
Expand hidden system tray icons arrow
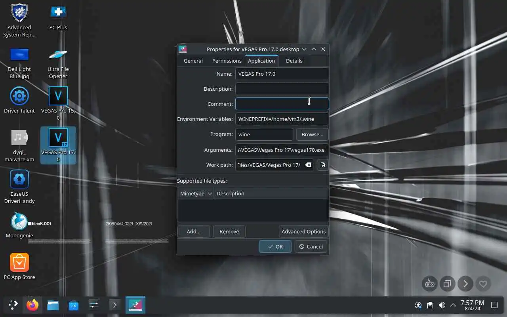coord(453,305)
